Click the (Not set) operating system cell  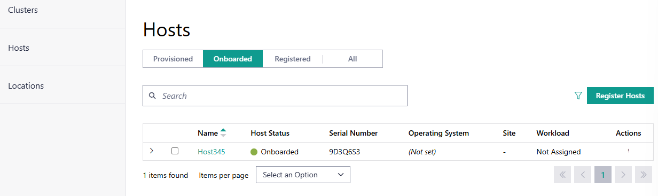point(422,152)
